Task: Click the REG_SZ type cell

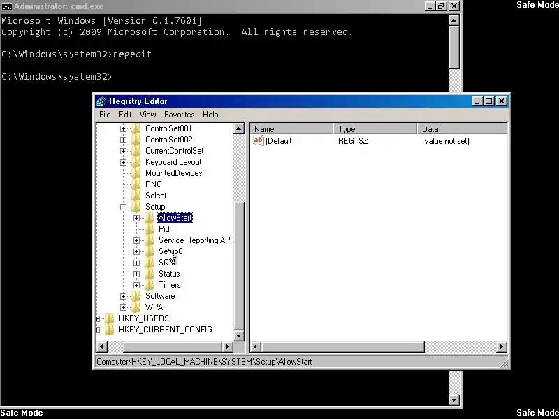Action: coord(354,141)
